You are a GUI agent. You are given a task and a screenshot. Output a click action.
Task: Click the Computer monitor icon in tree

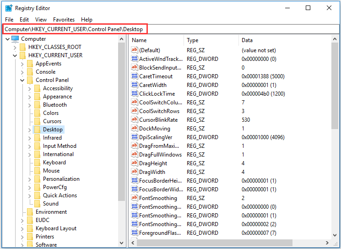pyautogui.click(x=15, y=39)
